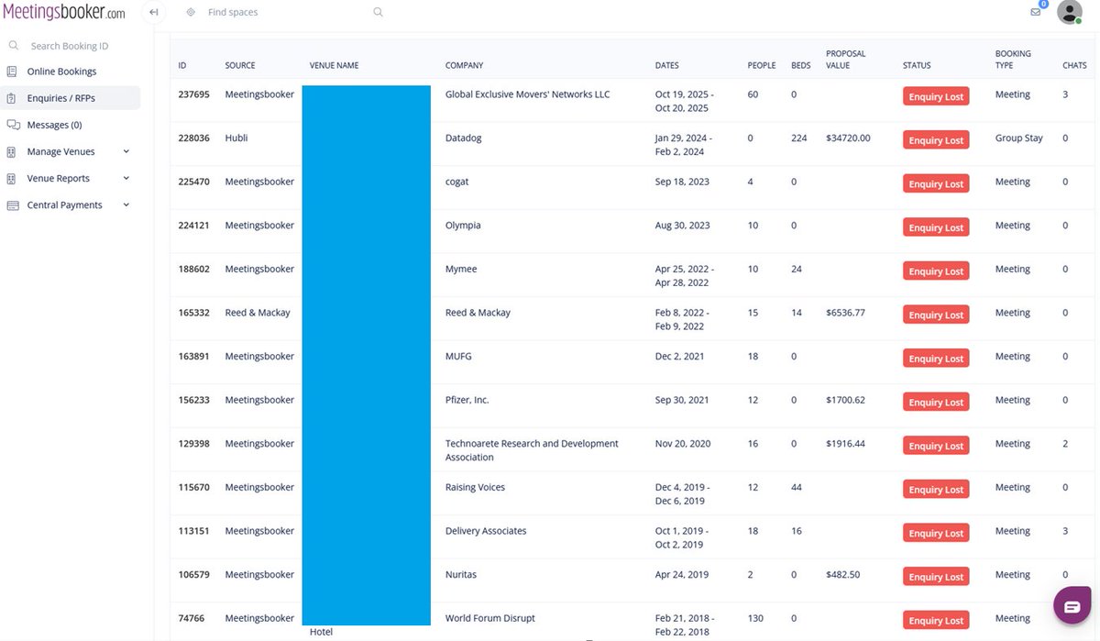Select the Online Bookings sidebar icon
The width and height of the screenshot is (1100, 641).
11,71
